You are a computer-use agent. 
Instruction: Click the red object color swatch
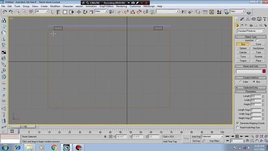264,71
